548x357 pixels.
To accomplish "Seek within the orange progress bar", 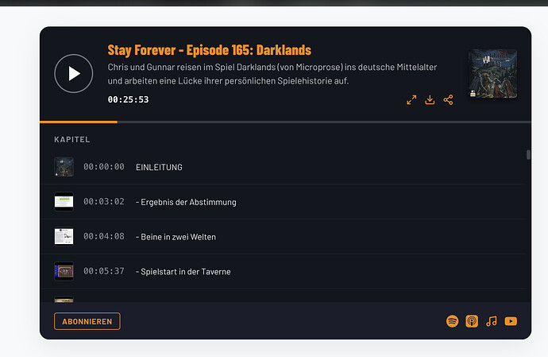I will point(285,122).
